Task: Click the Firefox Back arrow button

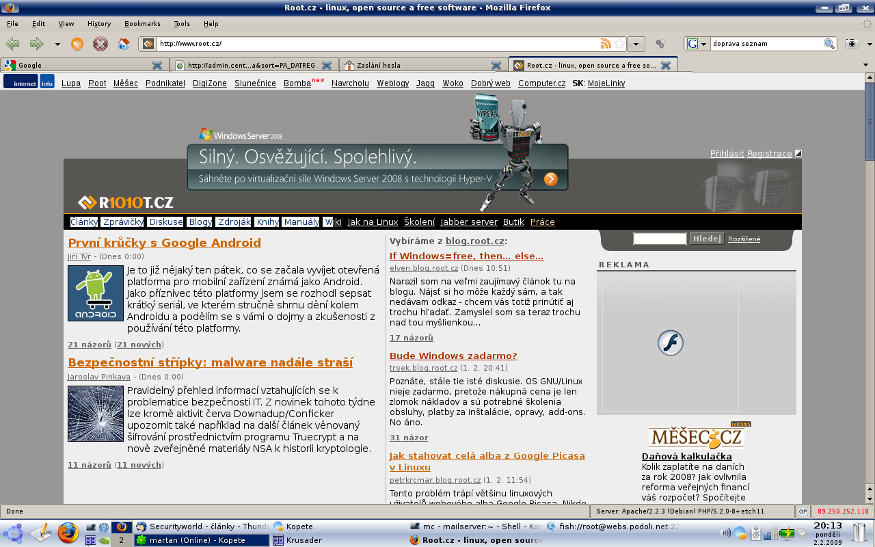Action: point(12,44)
